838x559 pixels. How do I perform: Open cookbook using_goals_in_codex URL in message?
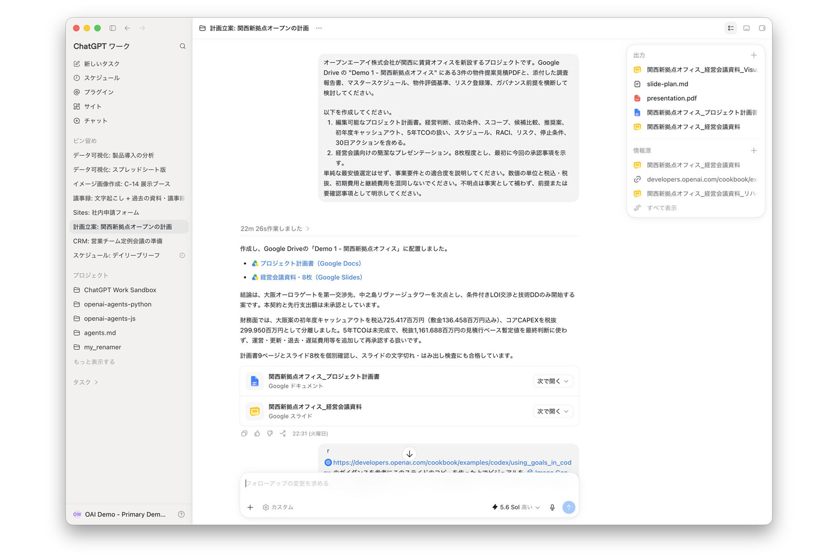coord(452,462)
